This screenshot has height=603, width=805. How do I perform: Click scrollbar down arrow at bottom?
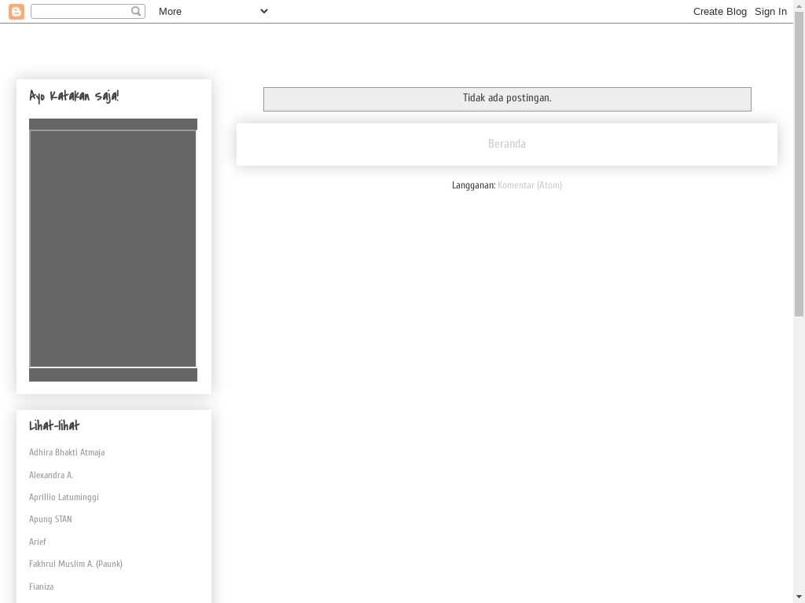pos(799,596)
